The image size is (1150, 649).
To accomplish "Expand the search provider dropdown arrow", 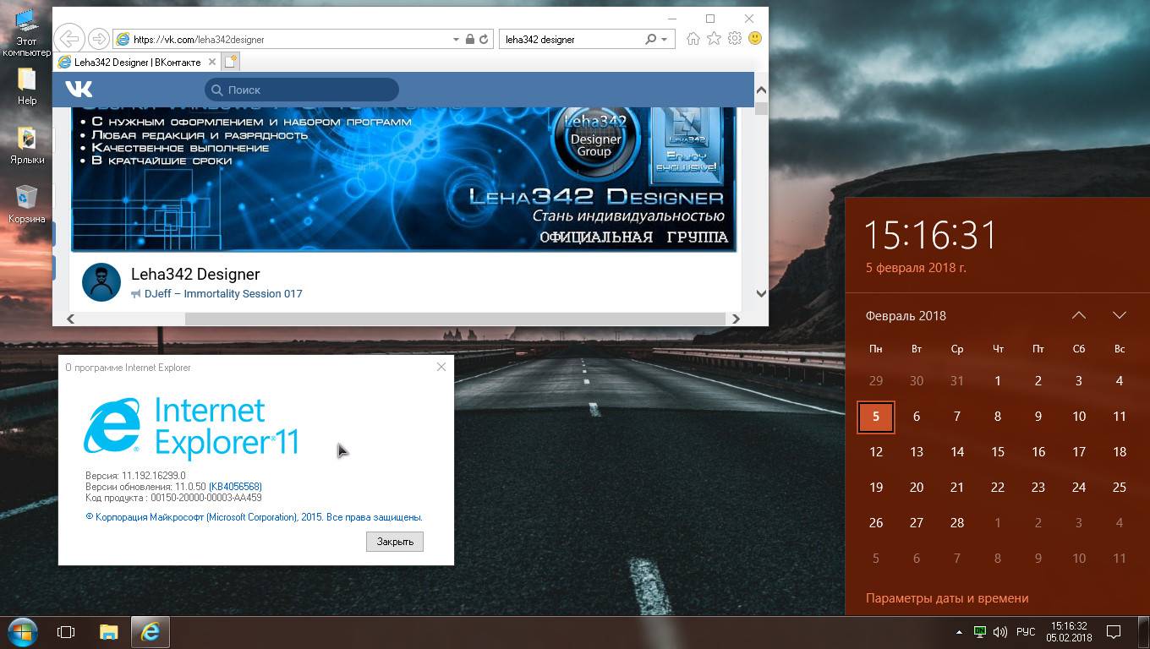I will (x=665, y=39).
